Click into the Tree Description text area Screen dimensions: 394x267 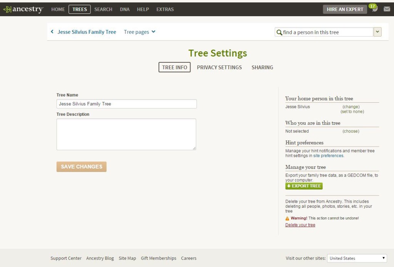[126, 134]
